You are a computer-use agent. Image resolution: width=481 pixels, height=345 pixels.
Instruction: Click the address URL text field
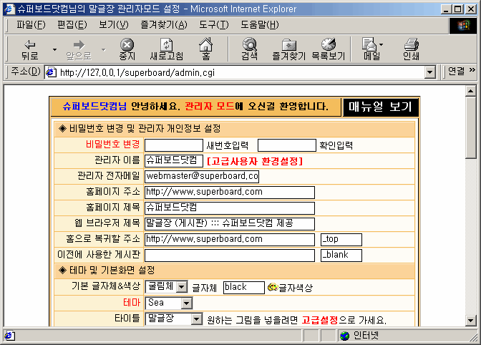point(240,73)
